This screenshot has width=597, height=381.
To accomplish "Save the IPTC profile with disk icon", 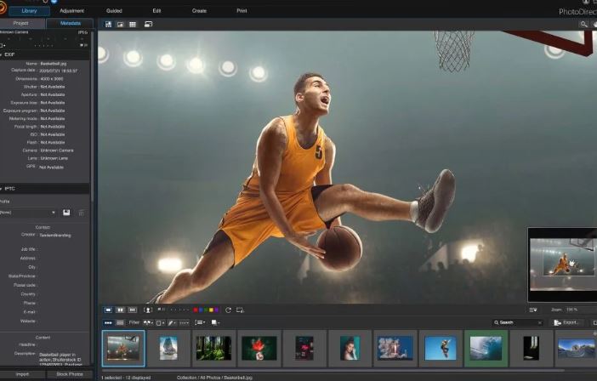I will tap(66, 213).
